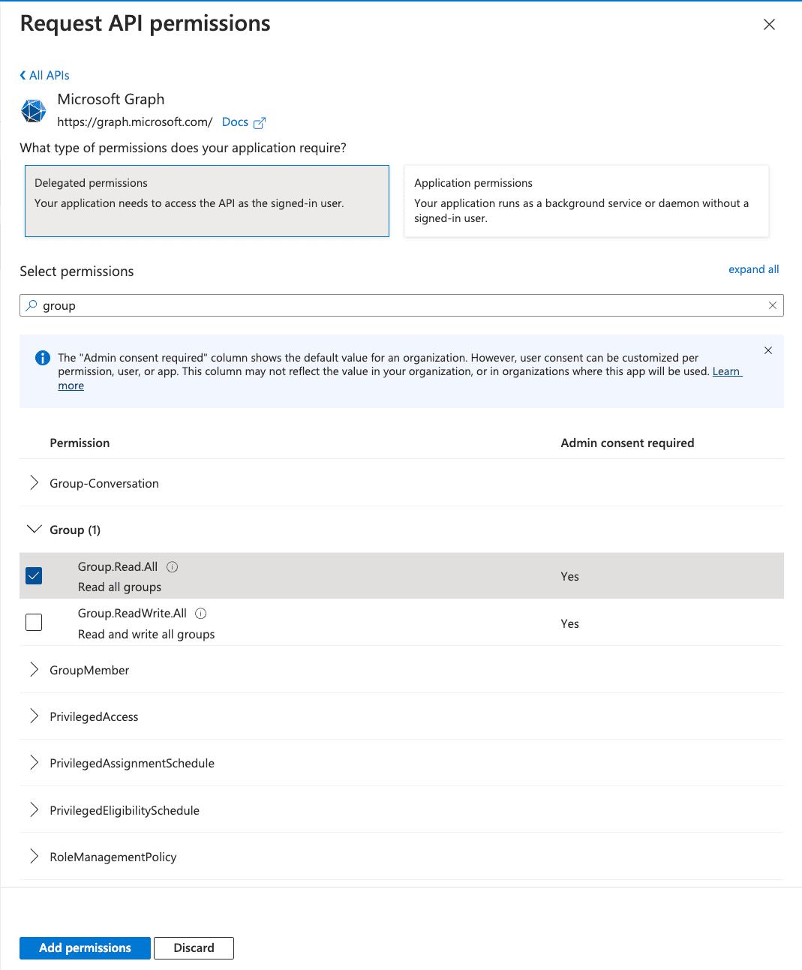
Task: Dismiss the admin consent notice banner
Action: coord(767,350)
